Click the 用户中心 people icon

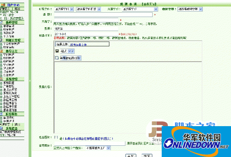point(3,5)
